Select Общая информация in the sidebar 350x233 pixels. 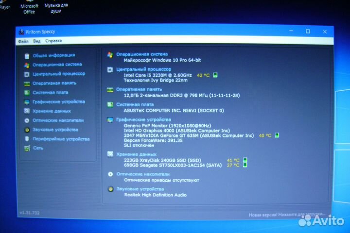[x=54, y=55]
